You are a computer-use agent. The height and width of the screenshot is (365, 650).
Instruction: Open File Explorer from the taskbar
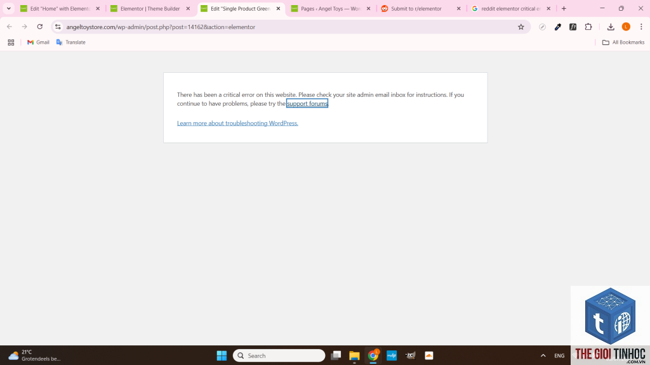pos(354,355)
